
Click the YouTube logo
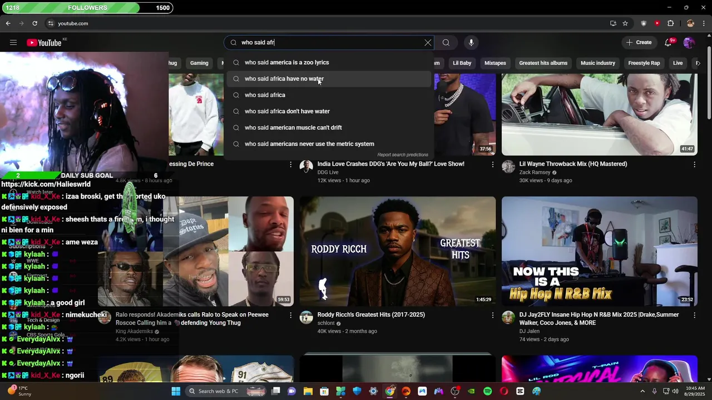(44, 43)
